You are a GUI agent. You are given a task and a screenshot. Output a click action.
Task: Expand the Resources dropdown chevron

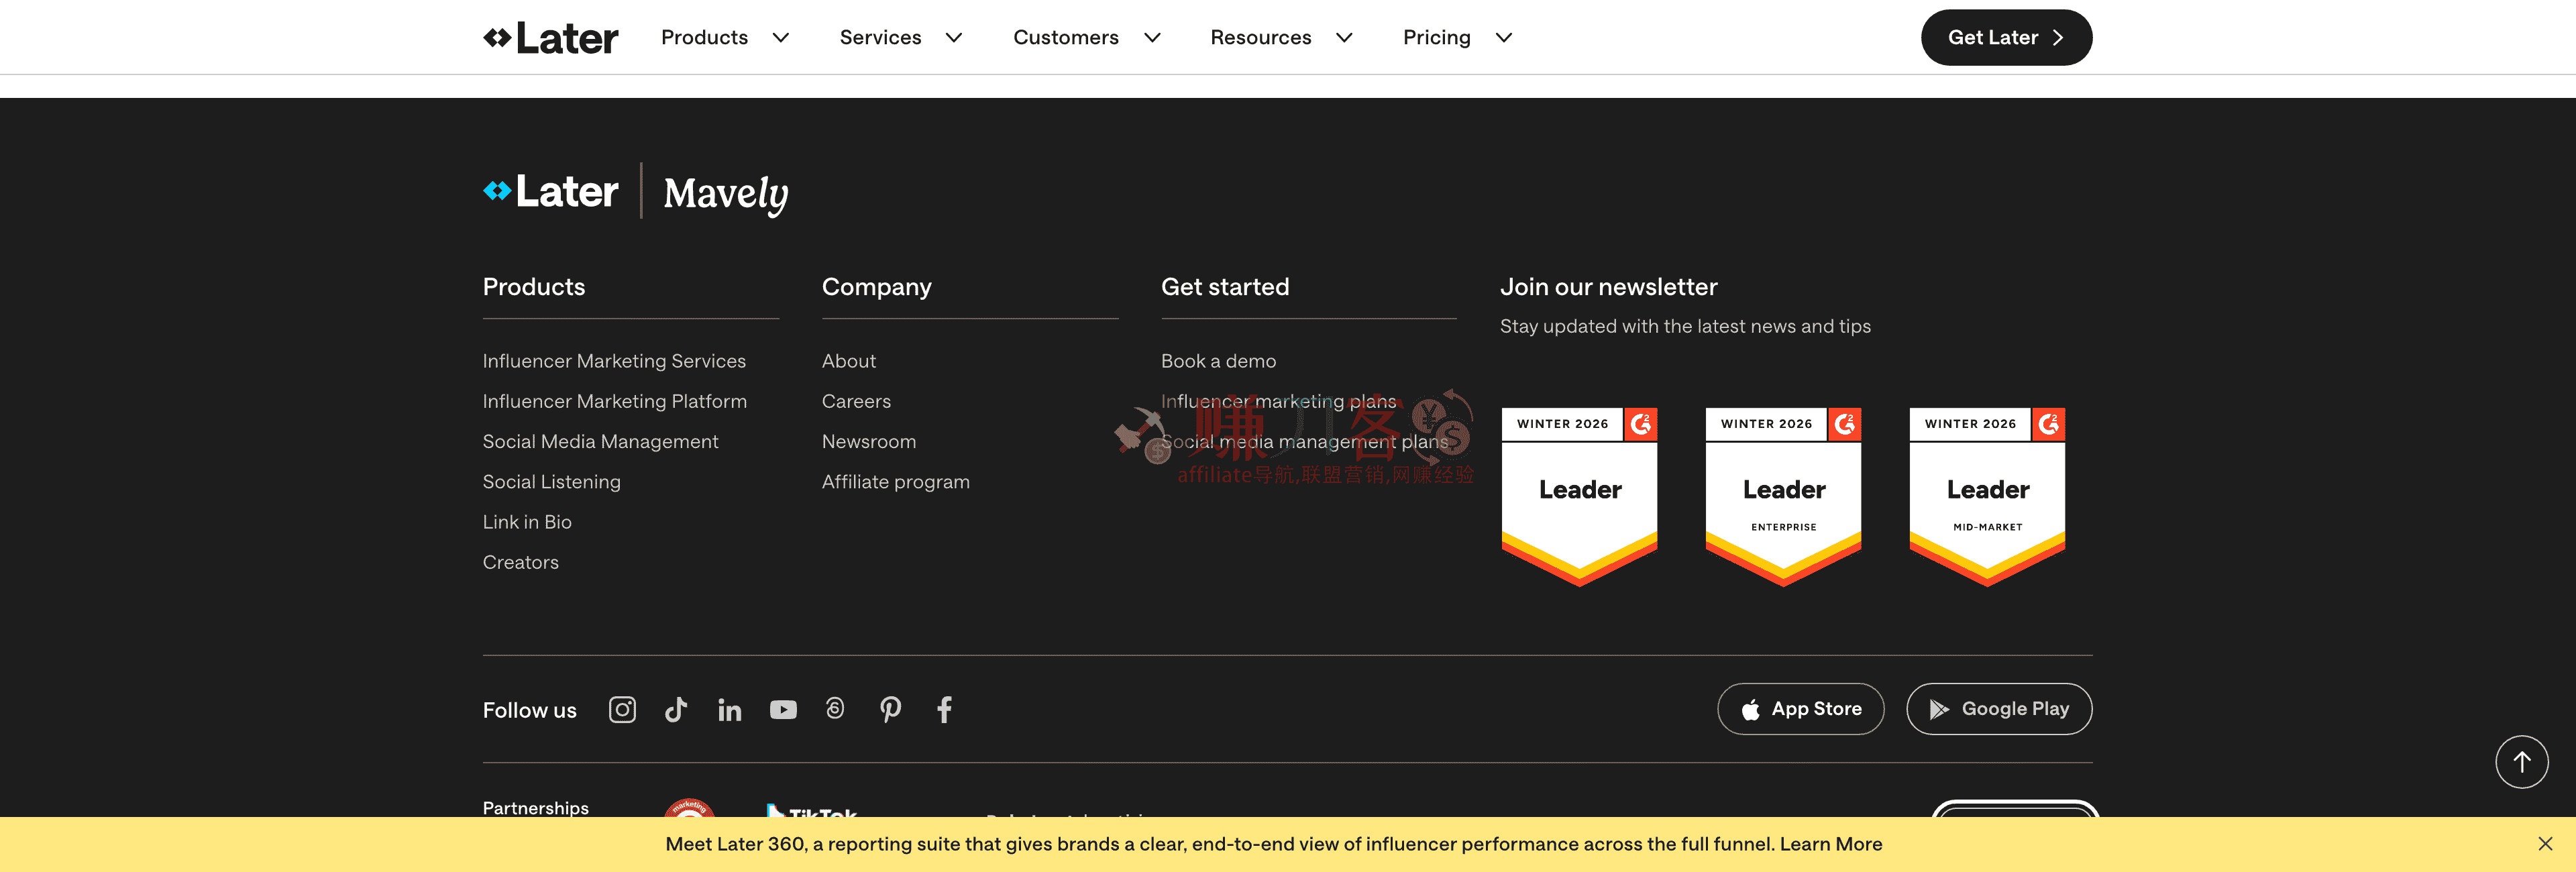[x=1344, y=38]
